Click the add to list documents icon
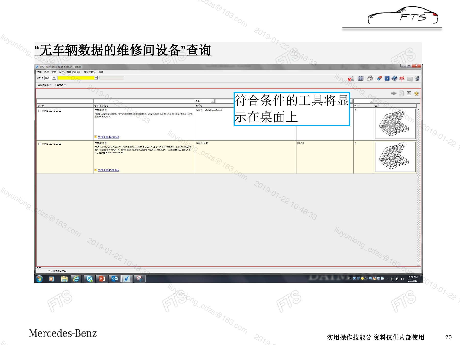 (x=401, y=94)
